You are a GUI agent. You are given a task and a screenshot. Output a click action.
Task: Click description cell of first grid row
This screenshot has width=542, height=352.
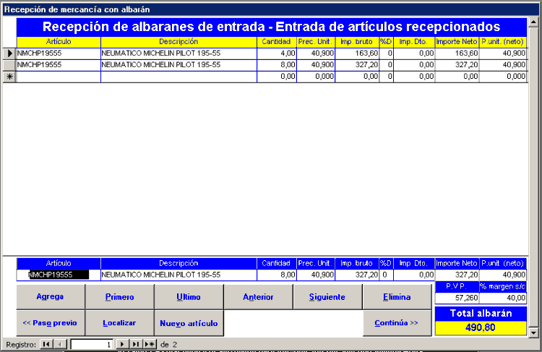178,53
